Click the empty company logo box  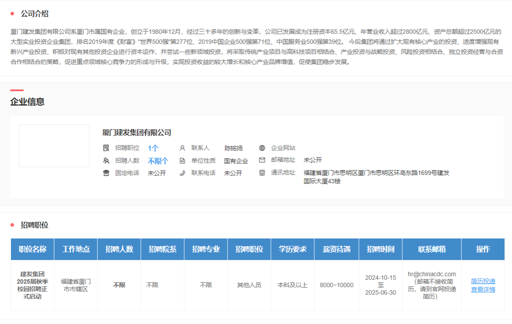tap(54, 146)
